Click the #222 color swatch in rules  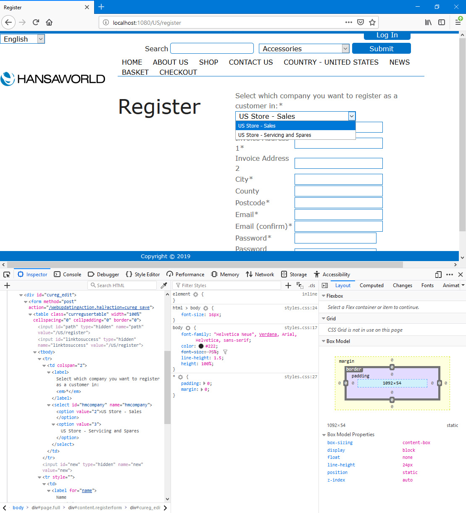(201, 346)
